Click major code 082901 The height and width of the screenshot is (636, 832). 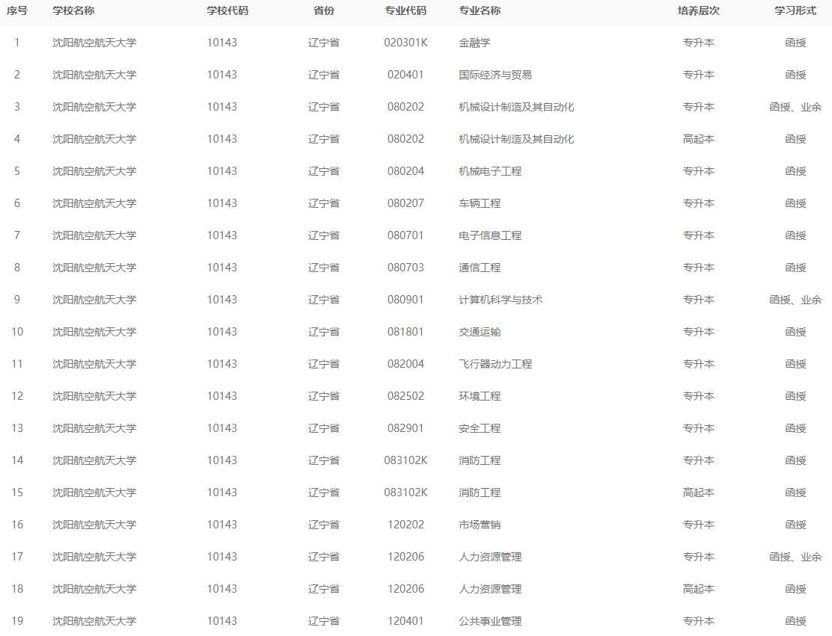406,428
